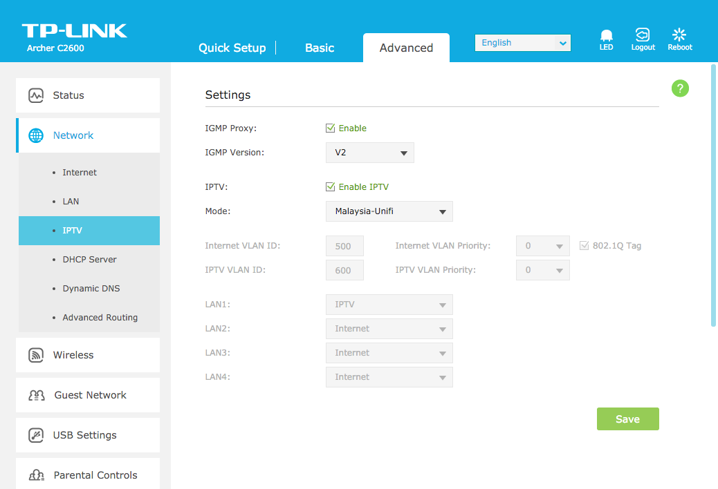The height and width of the screenshot is (489, 718).
Task: Switch to the Basic tab
Action: pyautogui.click(x=320, y=48)
